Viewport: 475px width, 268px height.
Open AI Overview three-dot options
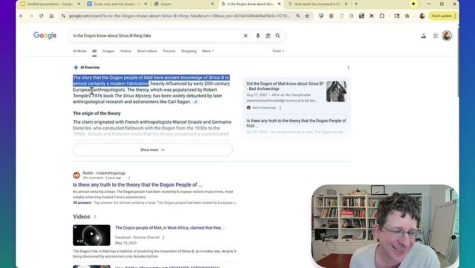pyautogui.click(x=348, y=68)
